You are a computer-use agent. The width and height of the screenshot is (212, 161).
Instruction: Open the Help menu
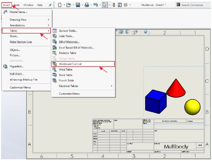coord(40,5)
